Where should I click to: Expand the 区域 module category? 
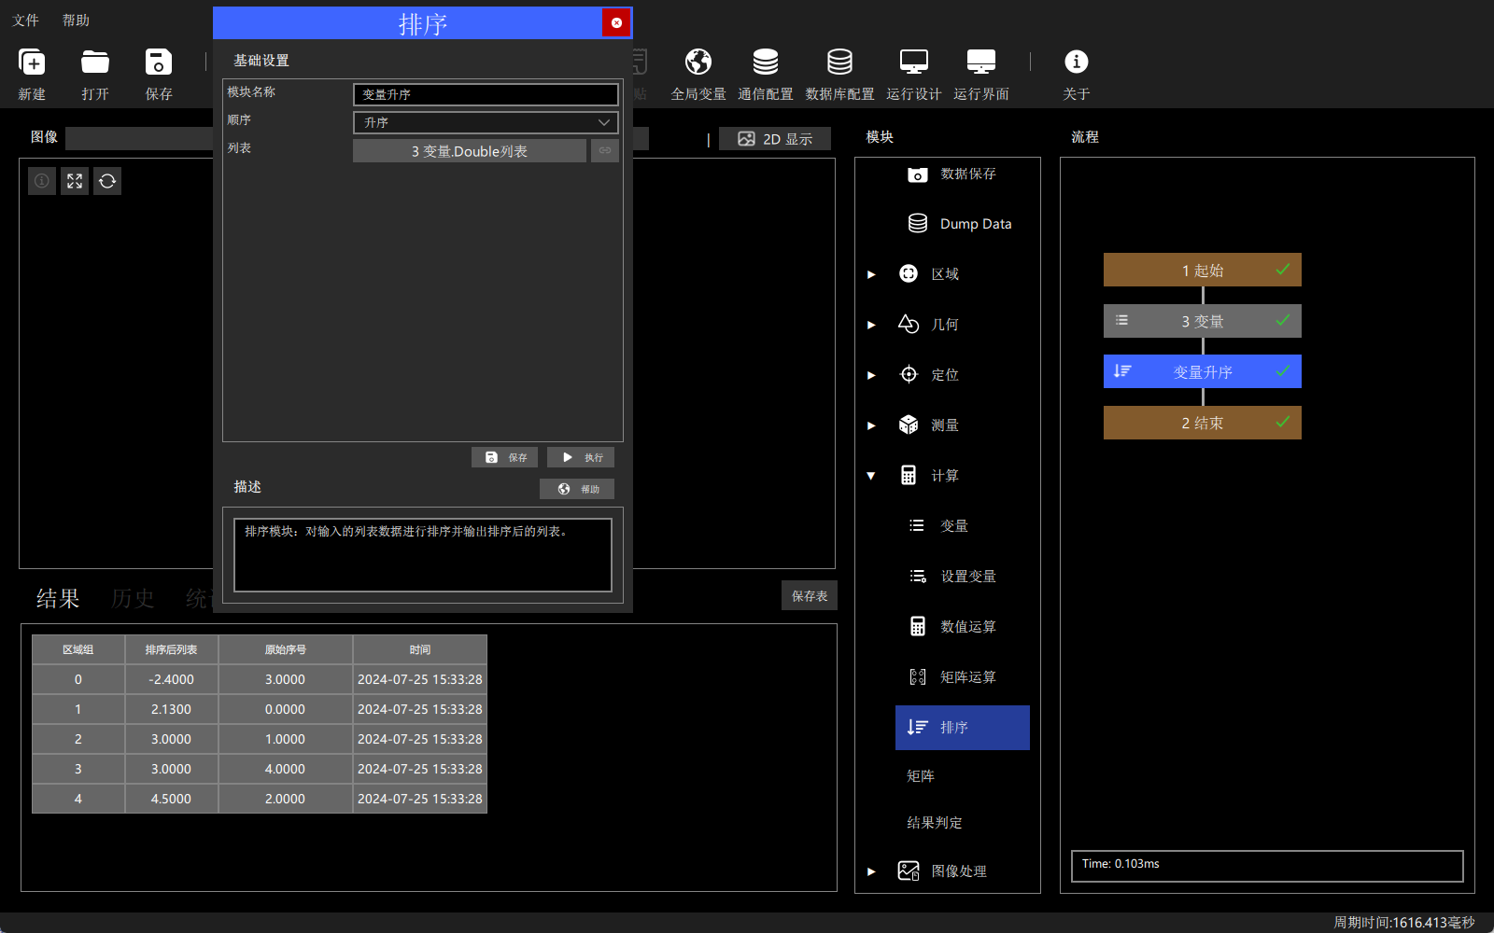(871, 274)
